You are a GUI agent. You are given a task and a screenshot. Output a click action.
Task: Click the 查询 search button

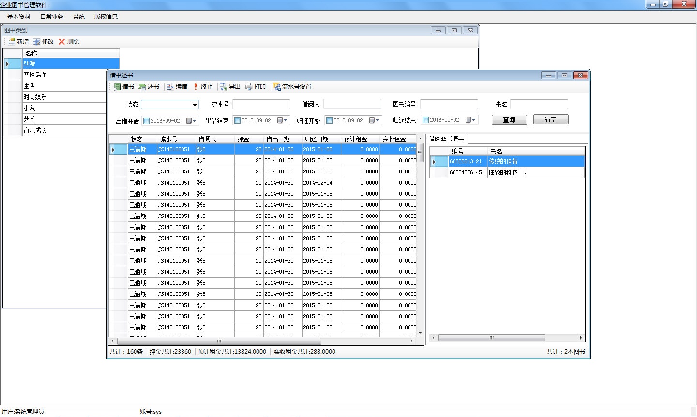click(509, 120)
